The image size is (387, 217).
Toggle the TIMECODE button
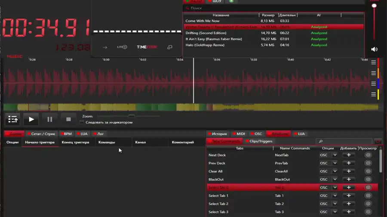147,47
